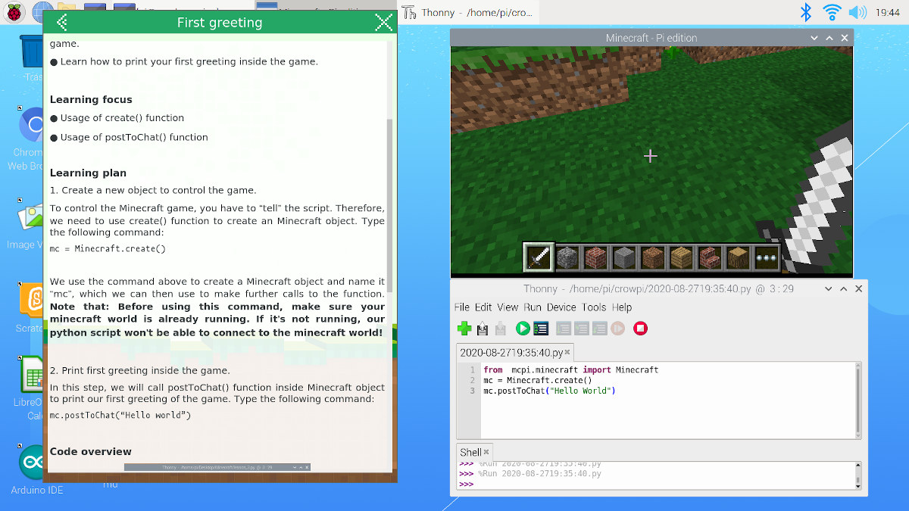Go back using First greeting arrow
This screenshot has height=511, width=909.
tap(62, 22)
